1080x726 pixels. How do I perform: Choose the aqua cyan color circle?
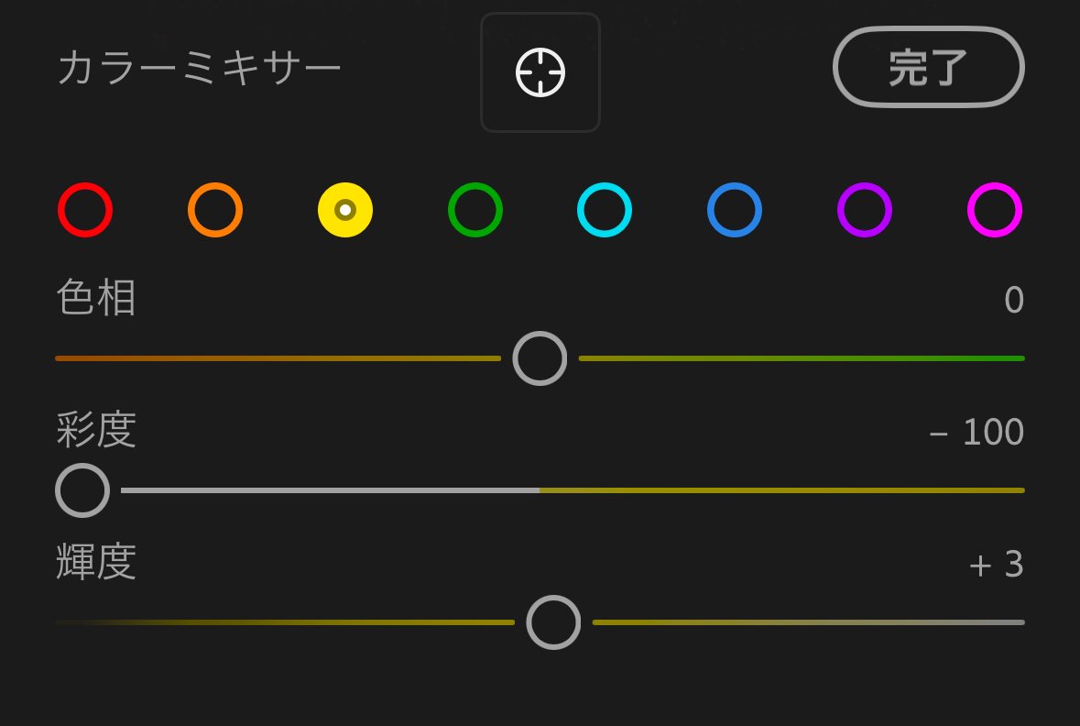(x=605, y=210)
